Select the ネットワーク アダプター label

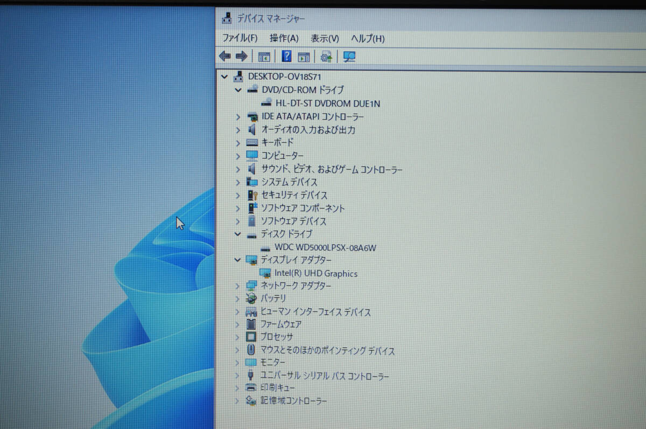296,286
